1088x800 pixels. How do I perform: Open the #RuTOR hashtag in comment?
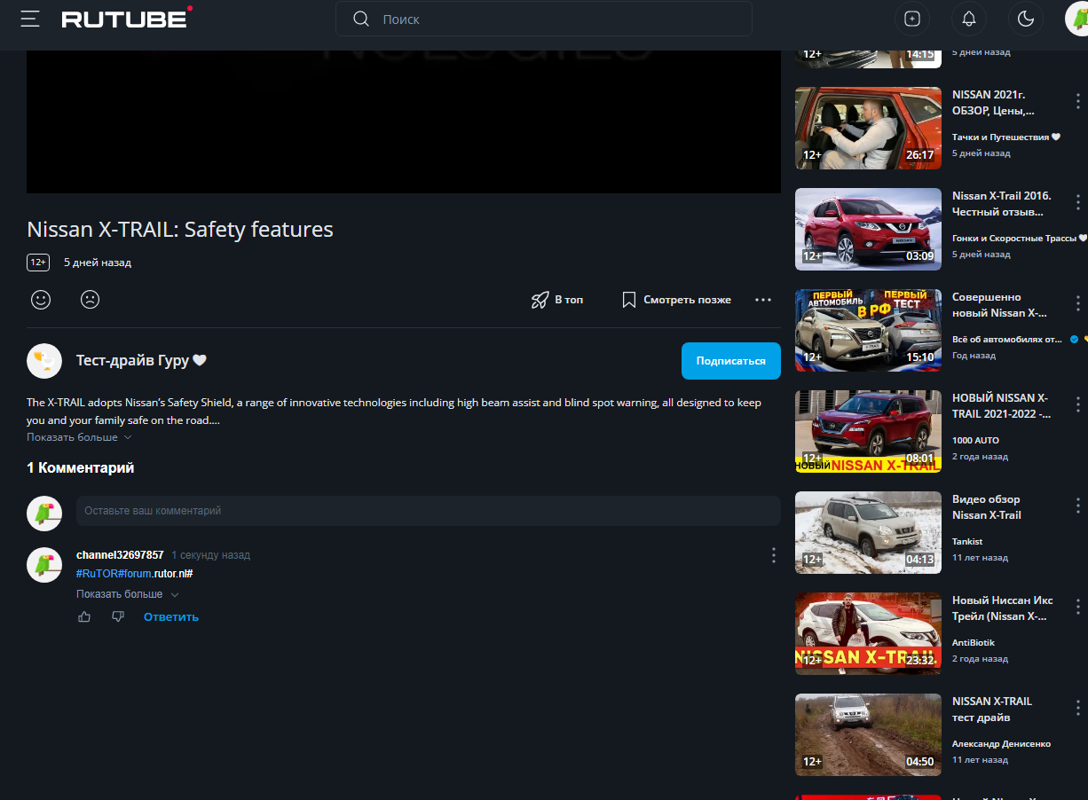97,574
